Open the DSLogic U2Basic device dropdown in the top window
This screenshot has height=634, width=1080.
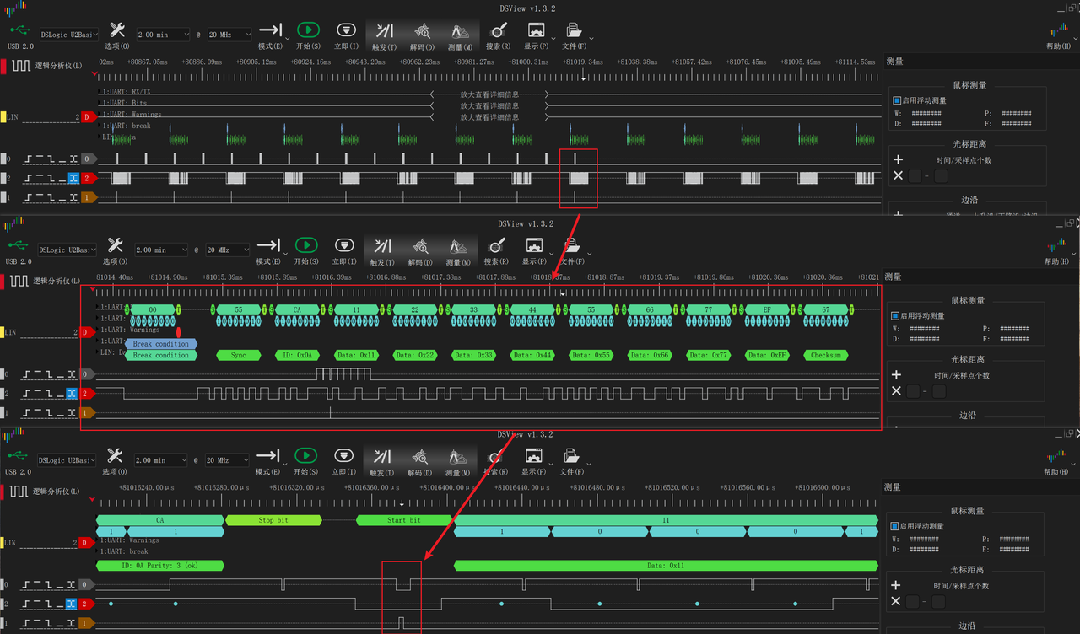pos(67,35)
